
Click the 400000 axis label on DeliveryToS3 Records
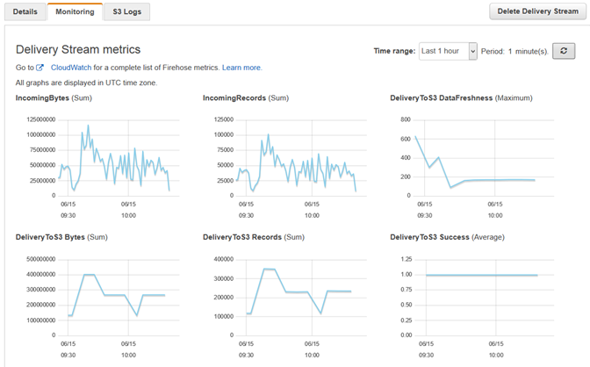[x=224, y=259]
